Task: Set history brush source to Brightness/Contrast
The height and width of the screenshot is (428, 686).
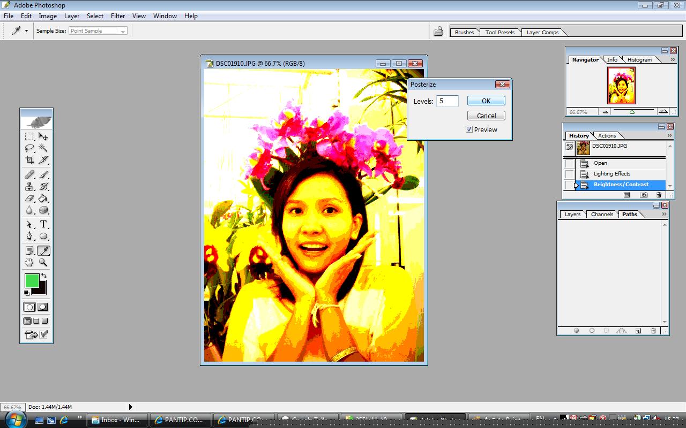Action: [x=570, y=185]
